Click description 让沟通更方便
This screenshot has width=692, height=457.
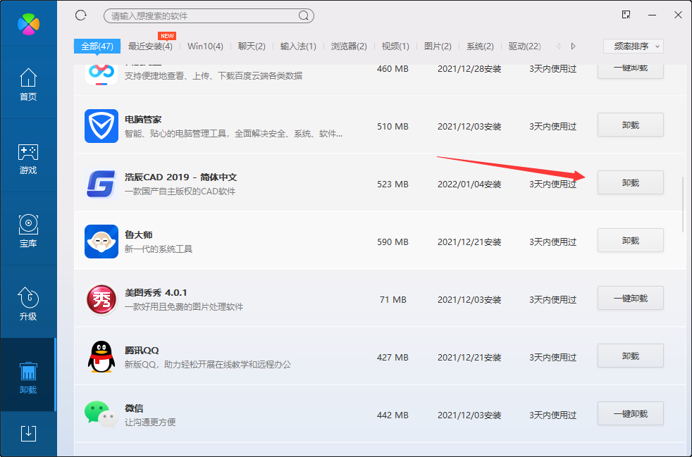(150, 422)
